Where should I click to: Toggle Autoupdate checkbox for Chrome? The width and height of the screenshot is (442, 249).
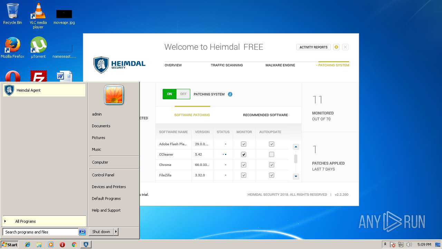coord(271,165)
